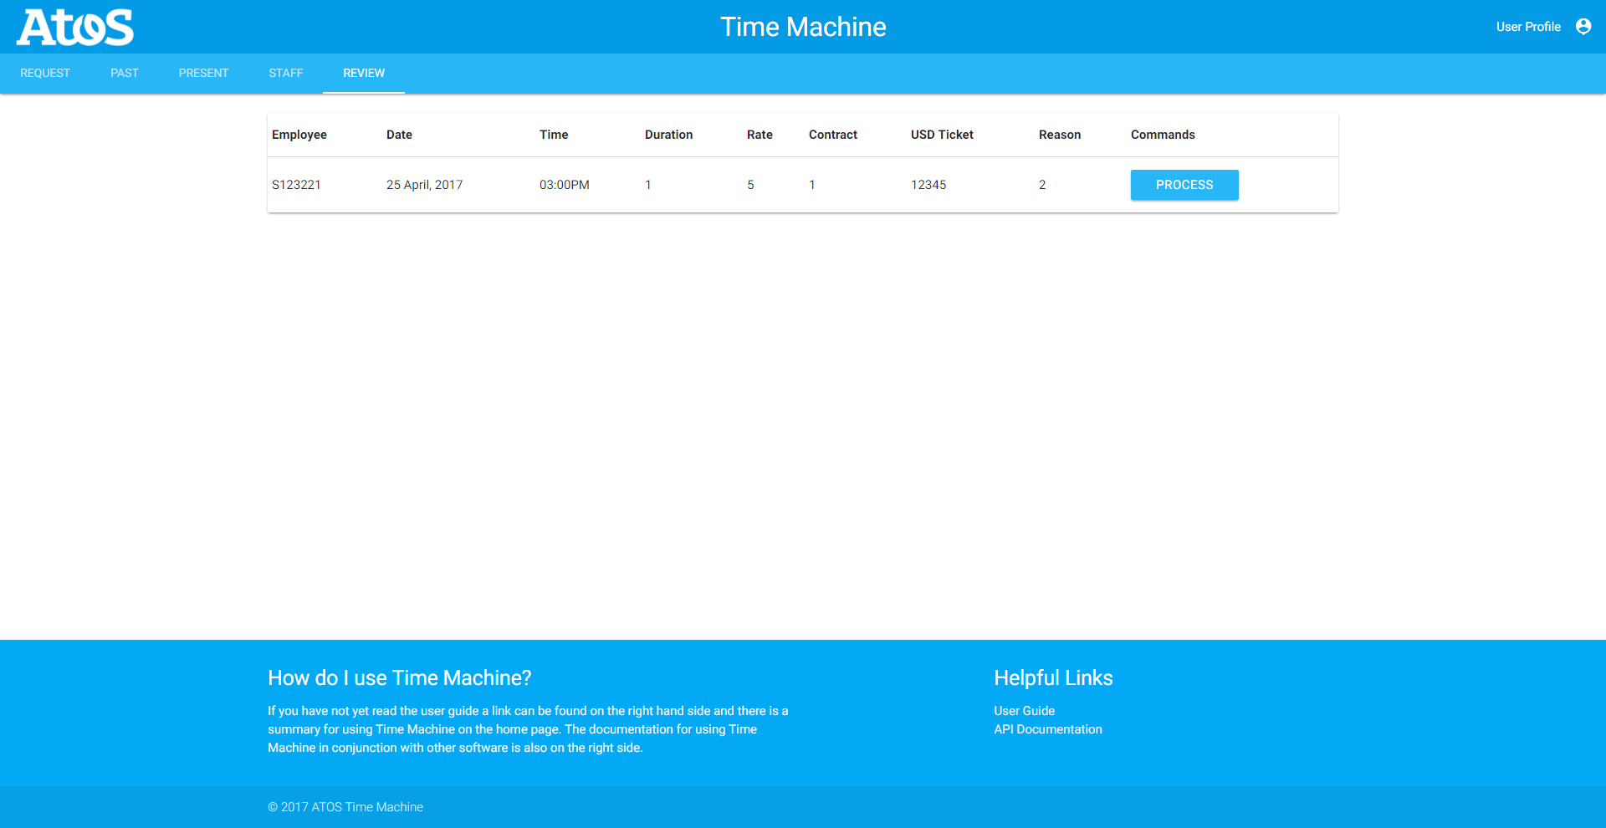Click the Atos logo
Image resolution: width=1606 pixels, height=828 pixels.
click(75, 27)
